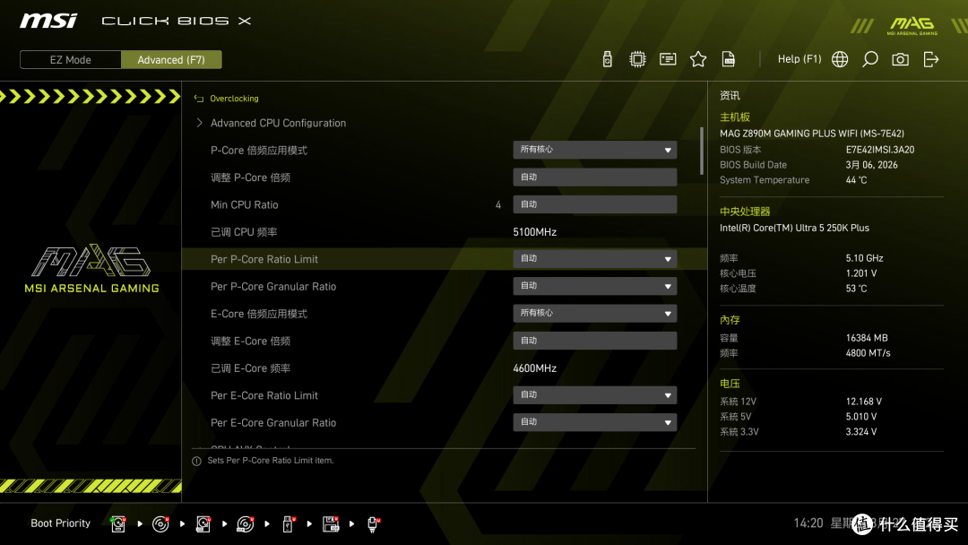The width and height of the screenshot is (968, 545).
Task: Switch to Advanced (F7) tab
Action: (x=171, y=60)
